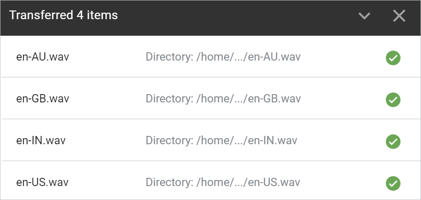
Task: Click the en-IN.wav completed status icon
Action: [x=393, y=141]
